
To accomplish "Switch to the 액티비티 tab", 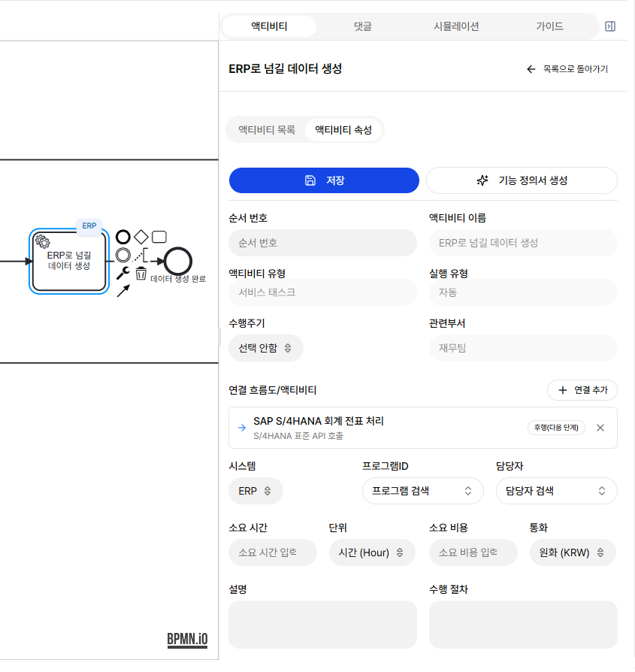I will click(269, 26).
